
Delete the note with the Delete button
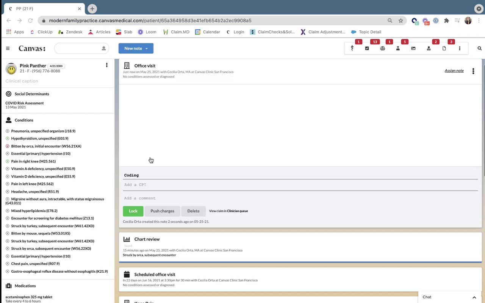(x=193, y=211)
